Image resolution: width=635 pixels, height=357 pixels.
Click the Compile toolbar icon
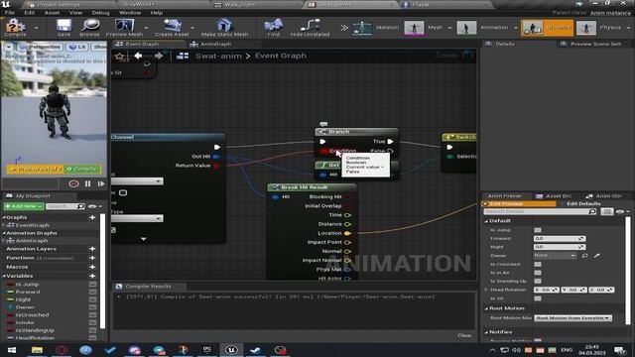tap(15, 27)
